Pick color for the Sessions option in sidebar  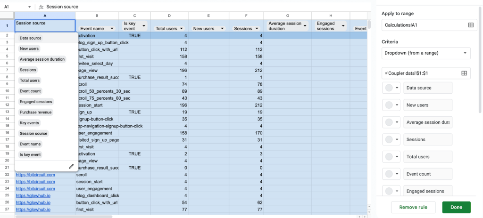(x=391, y=139)
